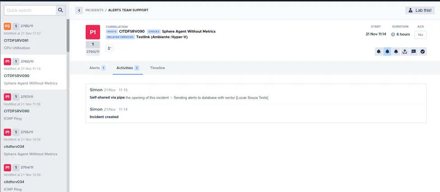Click Modified at 21 Nov 11:08 timestamp

click(22, 104)
